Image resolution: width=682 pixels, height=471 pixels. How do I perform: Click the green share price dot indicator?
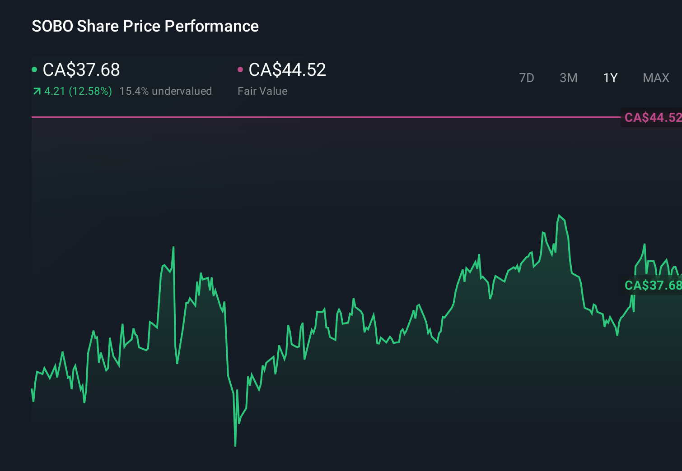(34, 69)
